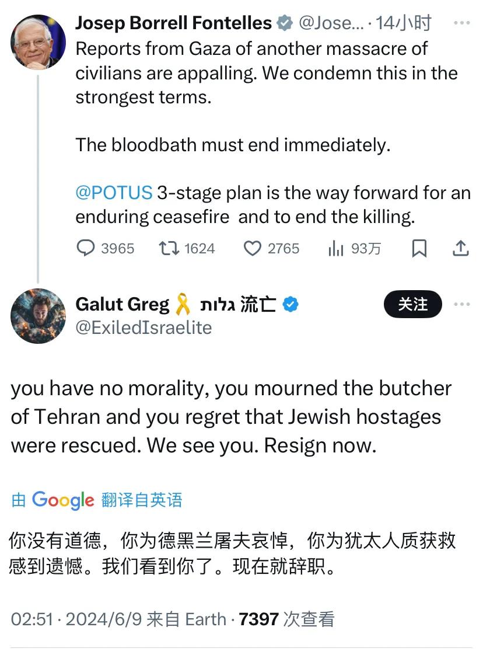Open Galut Greg's profile avatar
Image resolution: width=483 pixels, height=655 pixels.
click(38, 316)
